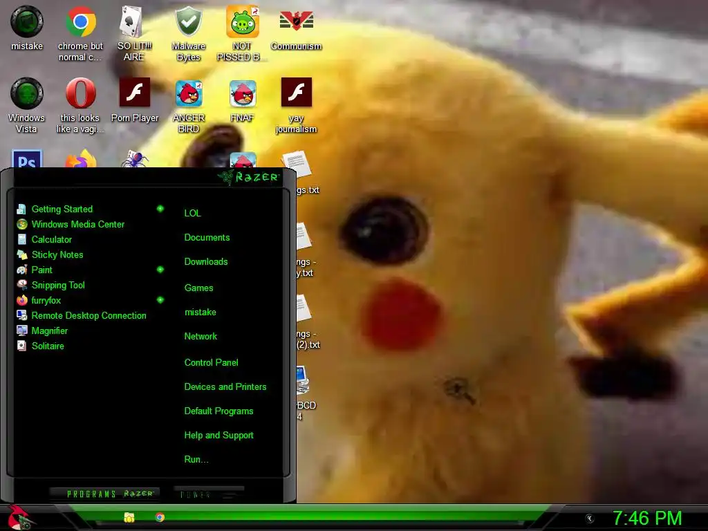
Task: Open Chrome from the taskbar
Action: click(160, 517)
